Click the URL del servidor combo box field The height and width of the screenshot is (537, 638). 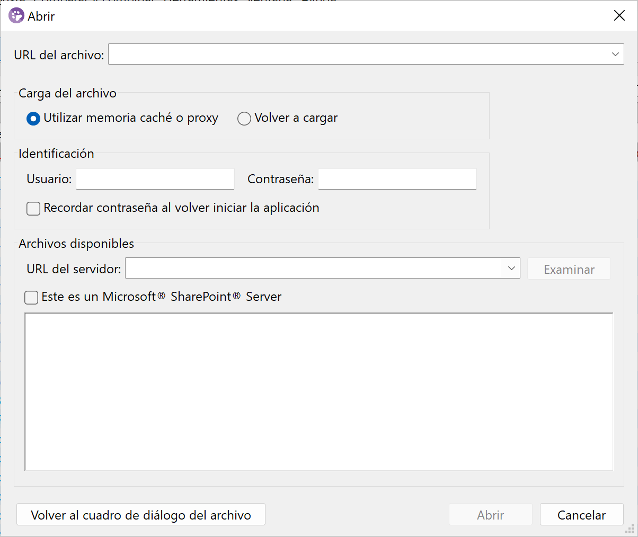(x=313, y=268)
